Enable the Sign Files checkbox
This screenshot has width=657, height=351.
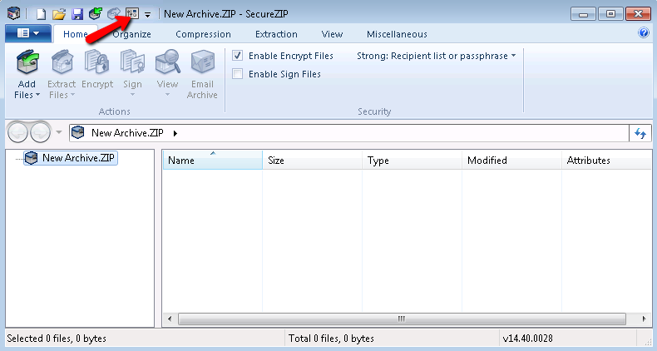click(238, 74)
